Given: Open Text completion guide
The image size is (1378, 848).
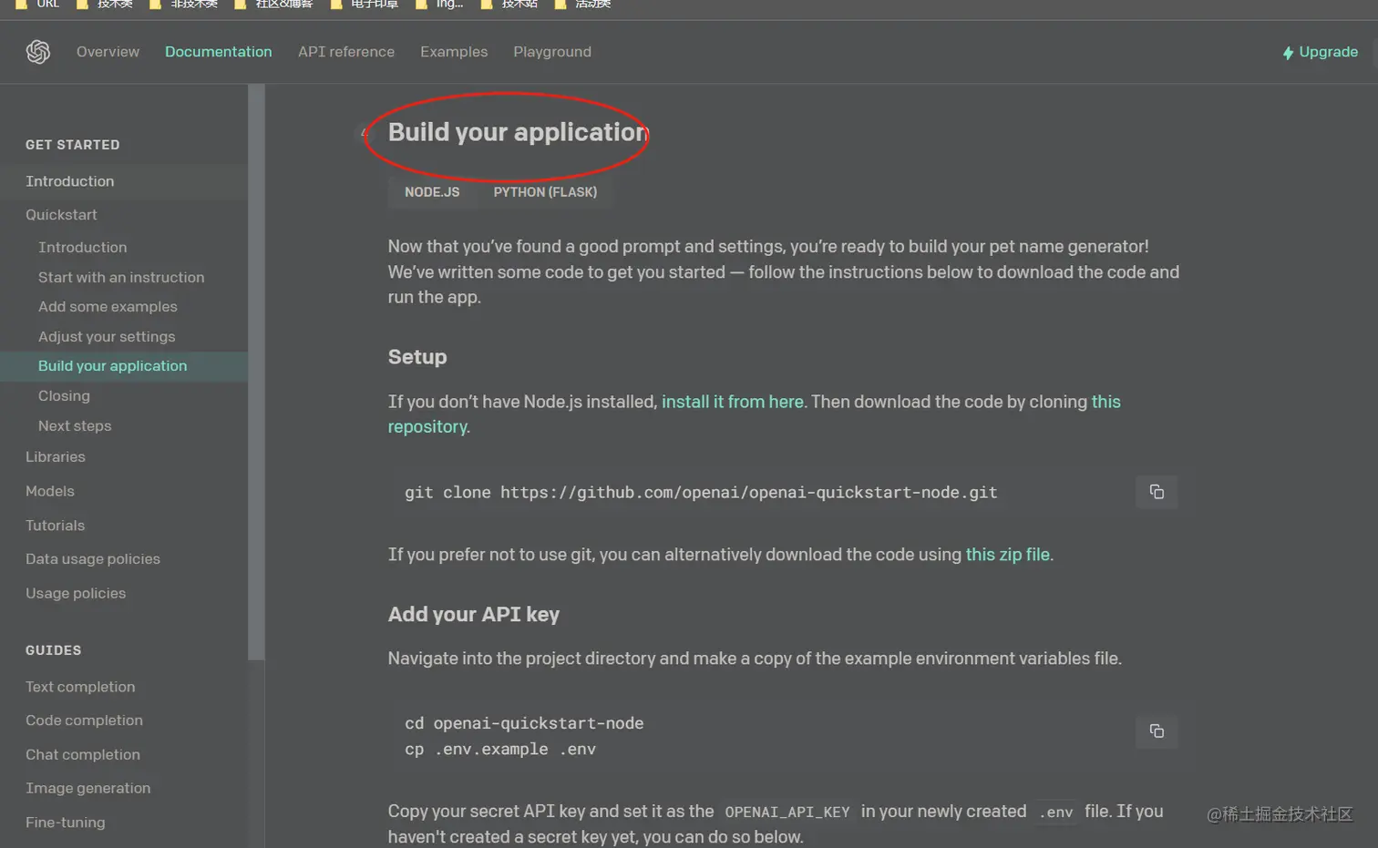Looking at the screenshot, I should 80,687.
